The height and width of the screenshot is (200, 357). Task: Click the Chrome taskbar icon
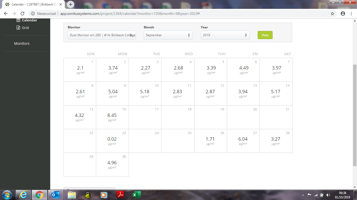point(39,195)
